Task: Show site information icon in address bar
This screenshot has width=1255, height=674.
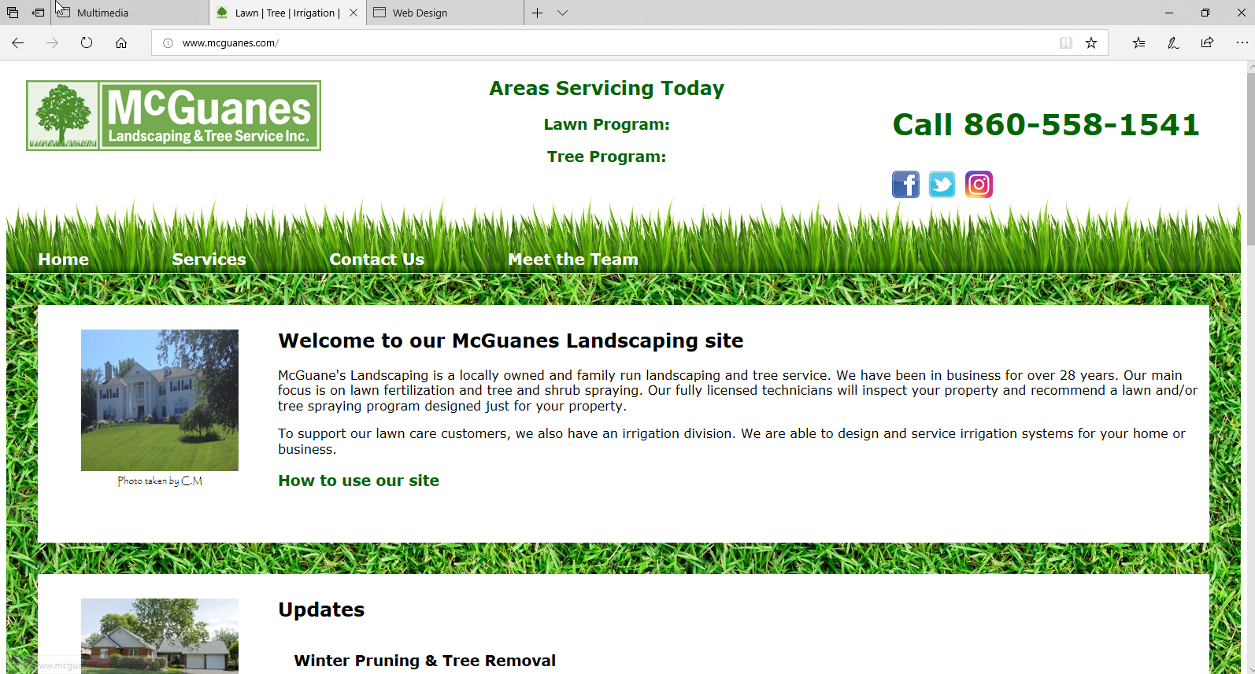Action: [168, 43]
